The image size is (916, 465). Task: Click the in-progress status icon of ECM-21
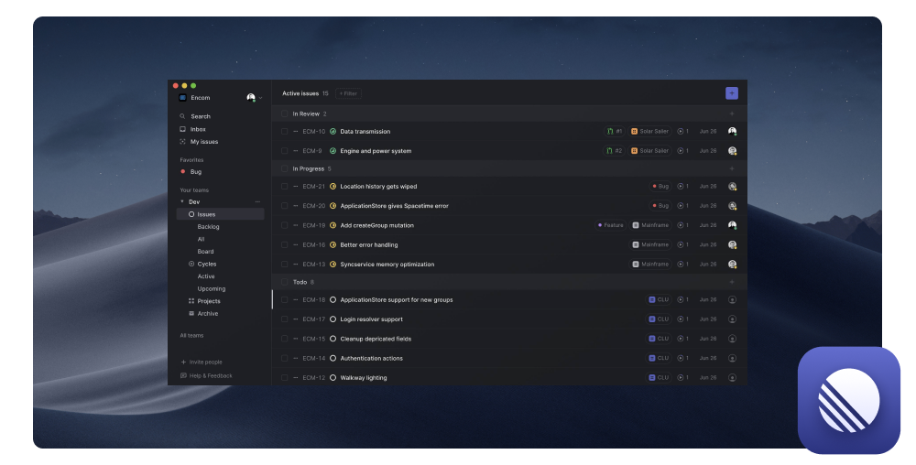tap(333, 186)
